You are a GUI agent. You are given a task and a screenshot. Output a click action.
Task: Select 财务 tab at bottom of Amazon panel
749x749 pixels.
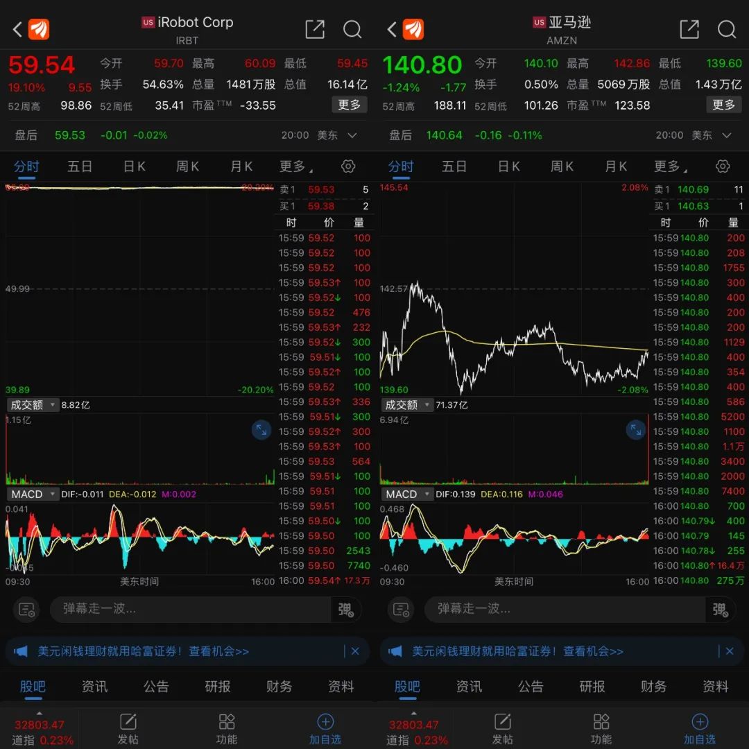(x=653, y=687)
